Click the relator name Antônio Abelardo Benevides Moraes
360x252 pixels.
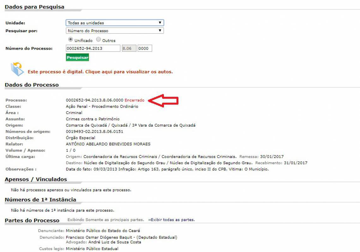pos(108,144)
